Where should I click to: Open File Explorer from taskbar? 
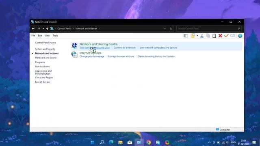[121, 142]
